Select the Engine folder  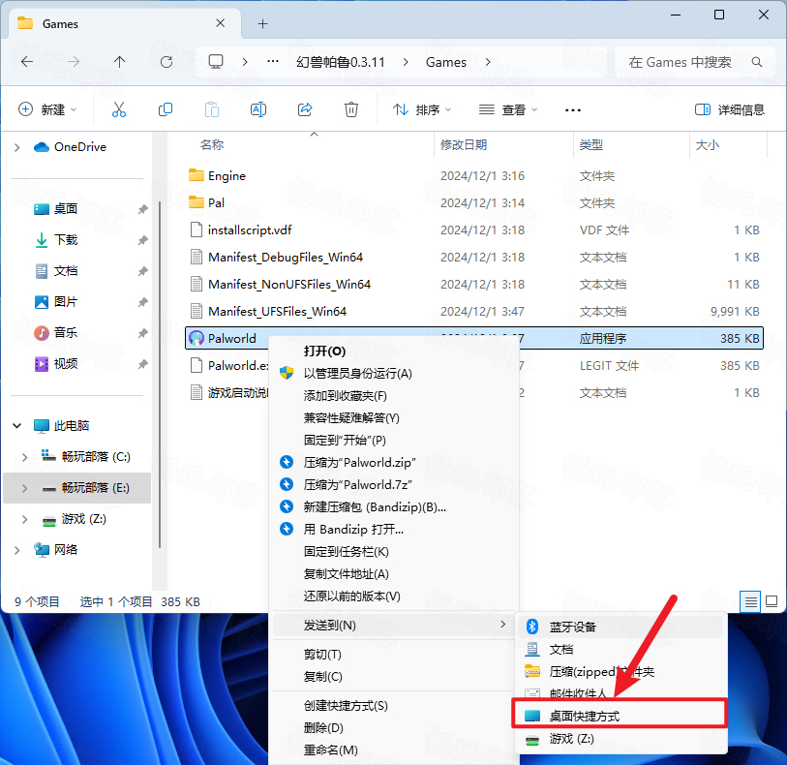474,175
